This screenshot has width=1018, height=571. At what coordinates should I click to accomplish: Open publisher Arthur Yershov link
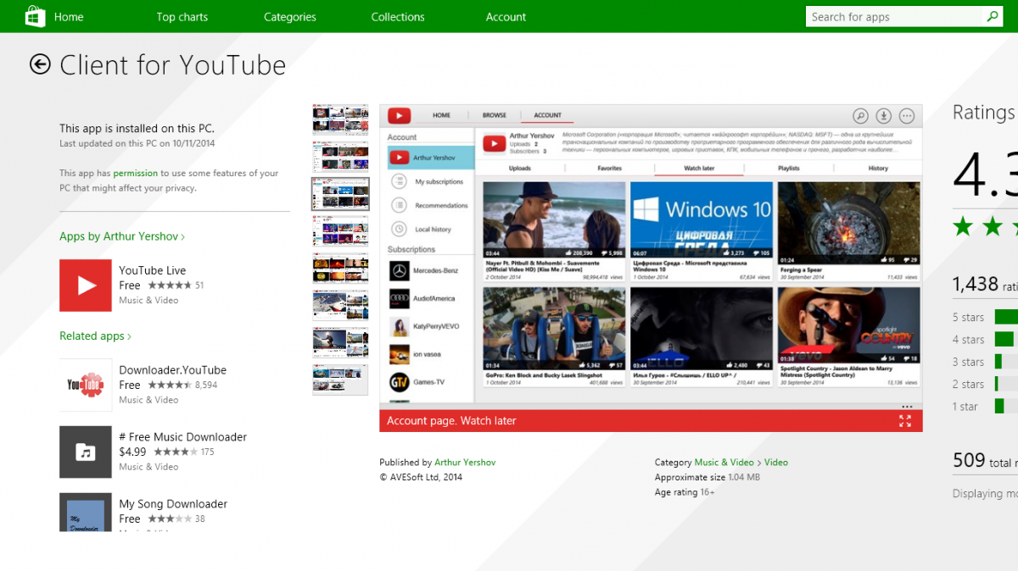click(x=465, y=463)
